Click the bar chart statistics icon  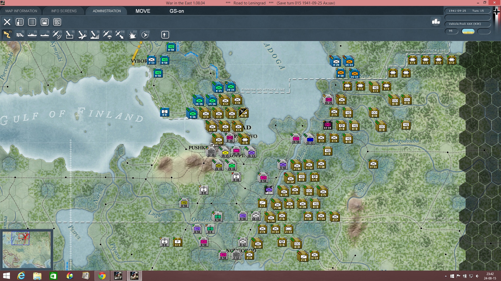click(436, 22)
